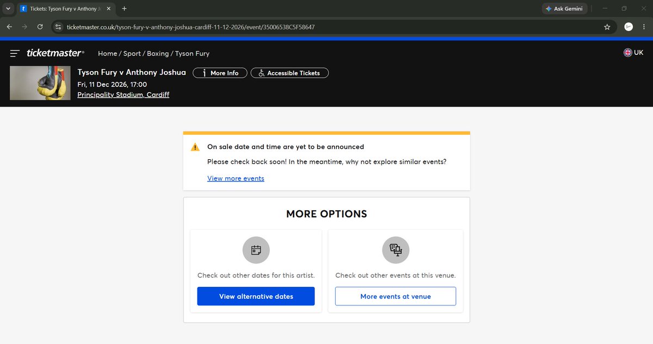This screenshot has height=344, width=653.
Task: Go to Home breadcrumb
Action: (x=107, y=53)
